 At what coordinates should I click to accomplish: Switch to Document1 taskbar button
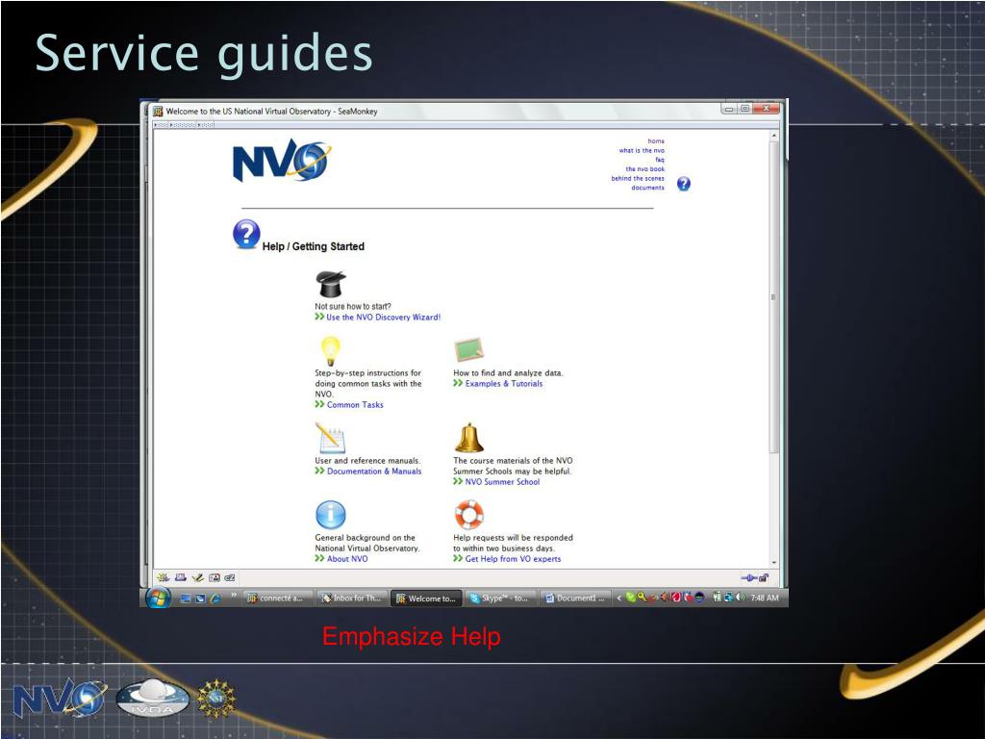pyautogui.click(x=575, y=599)
